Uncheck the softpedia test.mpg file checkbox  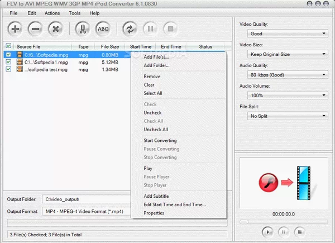click(x=8, y=69)
